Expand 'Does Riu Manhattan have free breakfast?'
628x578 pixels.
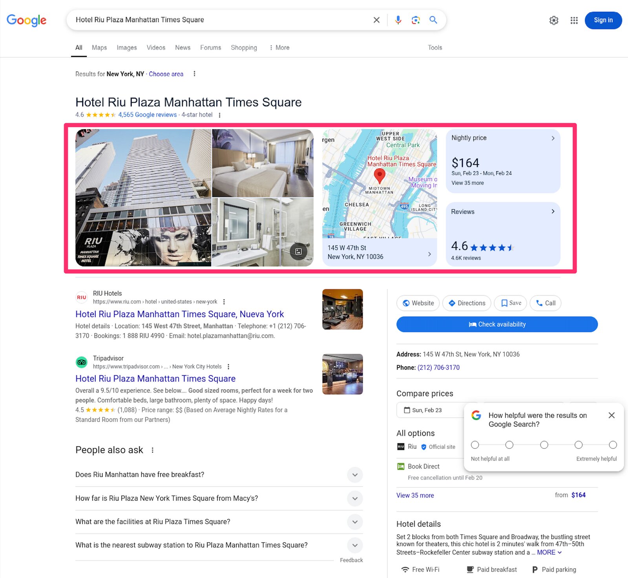pyautogui.click(x=354, y=475)
